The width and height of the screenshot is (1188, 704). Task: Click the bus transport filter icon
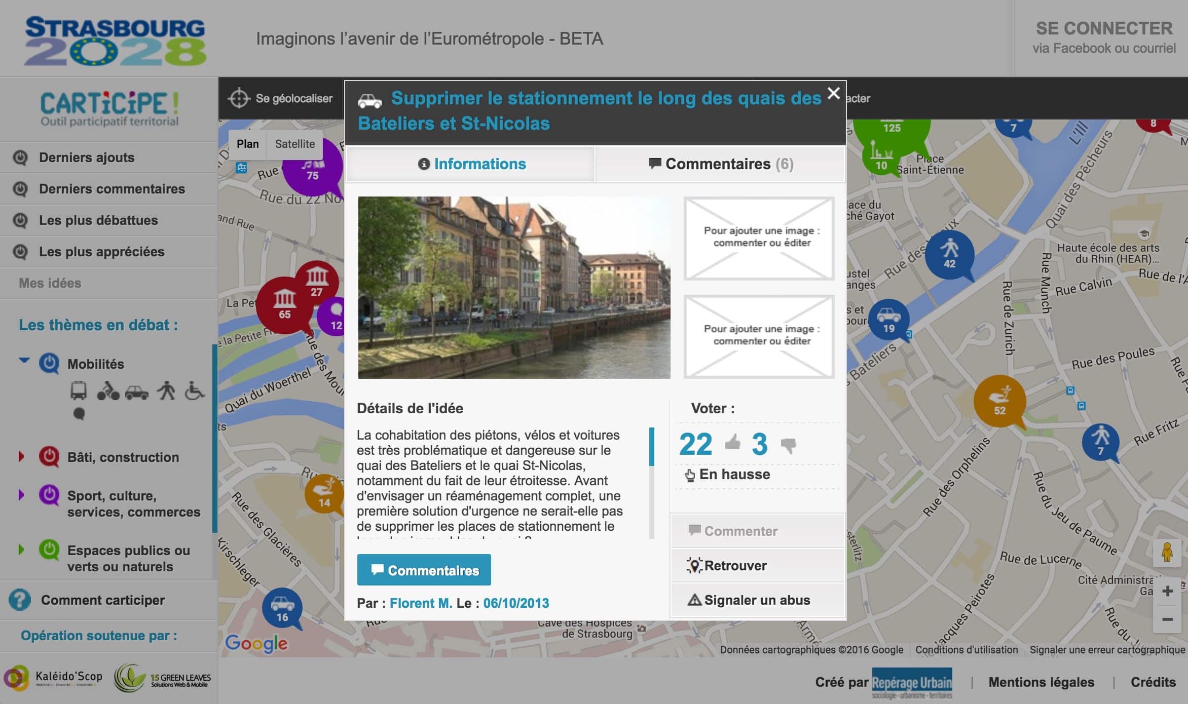tap(78, 391)
